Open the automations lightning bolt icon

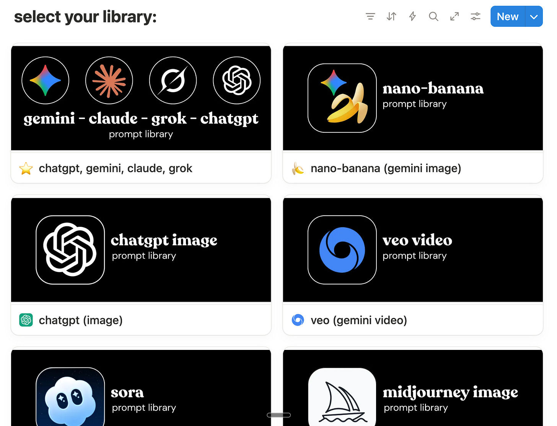[x=412, y=16]
